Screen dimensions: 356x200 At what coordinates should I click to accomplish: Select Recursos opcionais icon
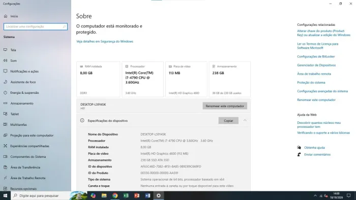[x=6, y=188]
